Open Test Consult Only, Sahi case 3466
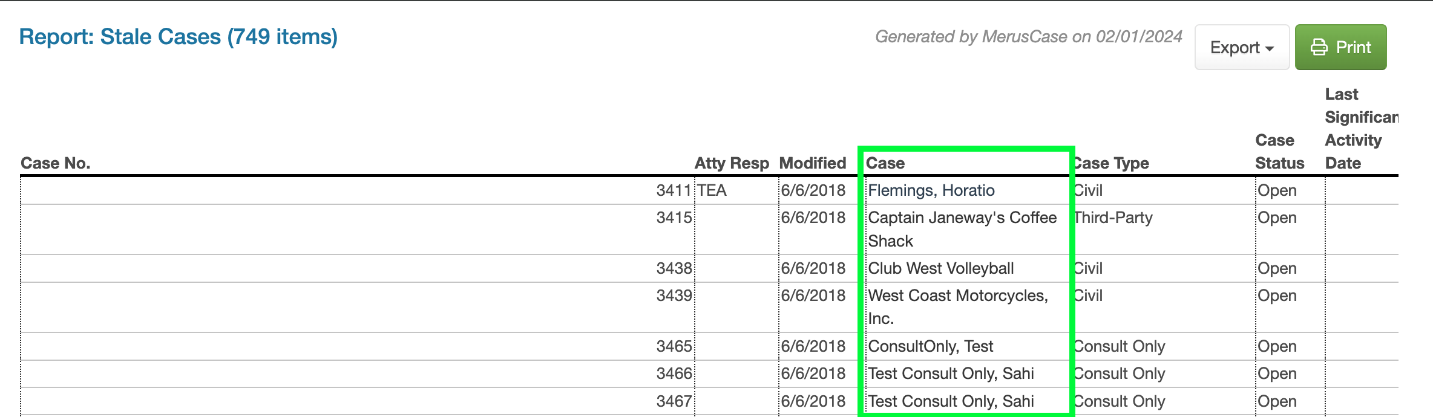Screen dimensions: 1433x417 [951, 373]
